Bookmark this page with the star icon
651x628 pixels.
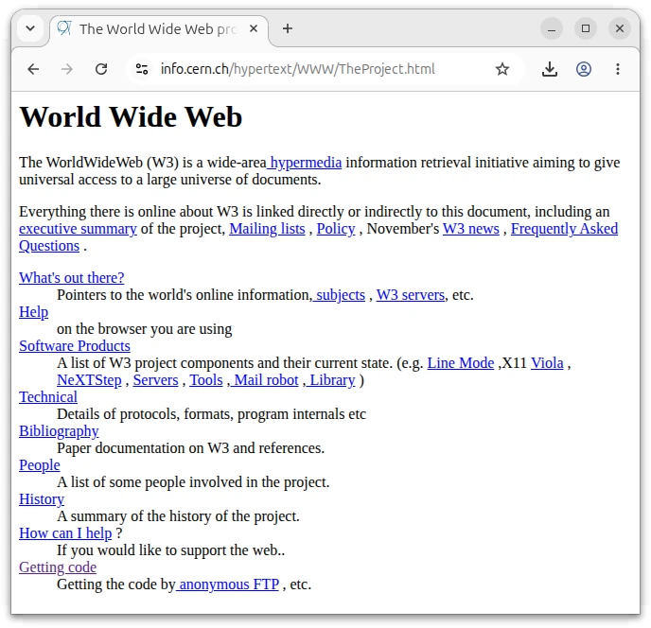pos(502,69)
